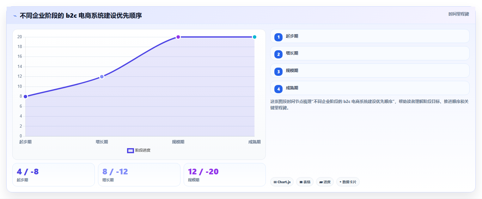Click the description paragraph starting 这张图按时间节点

[x=369, y=105]
